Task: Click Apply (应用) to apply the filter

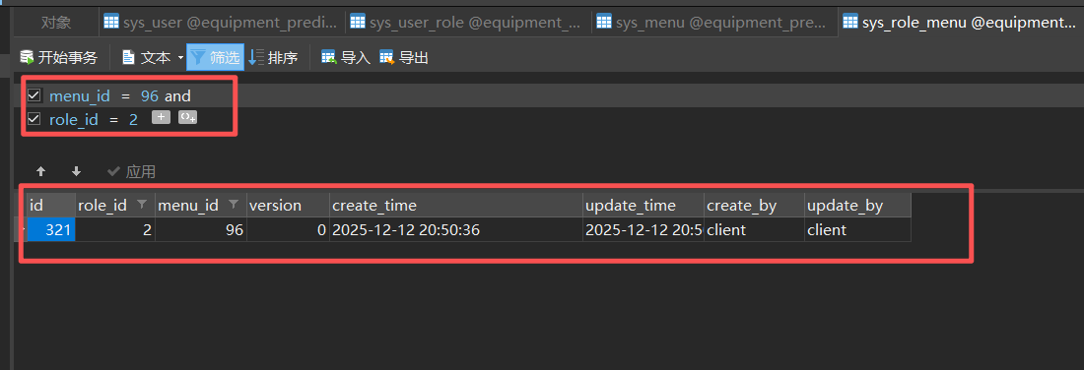Action: click(x=131, y=171)
